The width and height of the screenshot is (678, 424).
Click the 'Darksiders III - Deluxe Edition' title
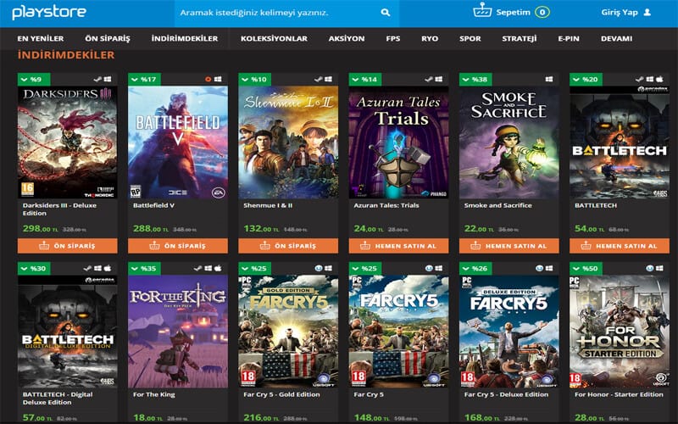click(59, 209)
